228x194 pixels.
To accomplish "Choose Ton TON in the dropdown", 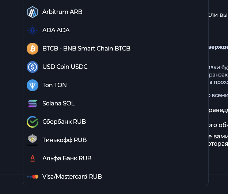I will [54, 85].
